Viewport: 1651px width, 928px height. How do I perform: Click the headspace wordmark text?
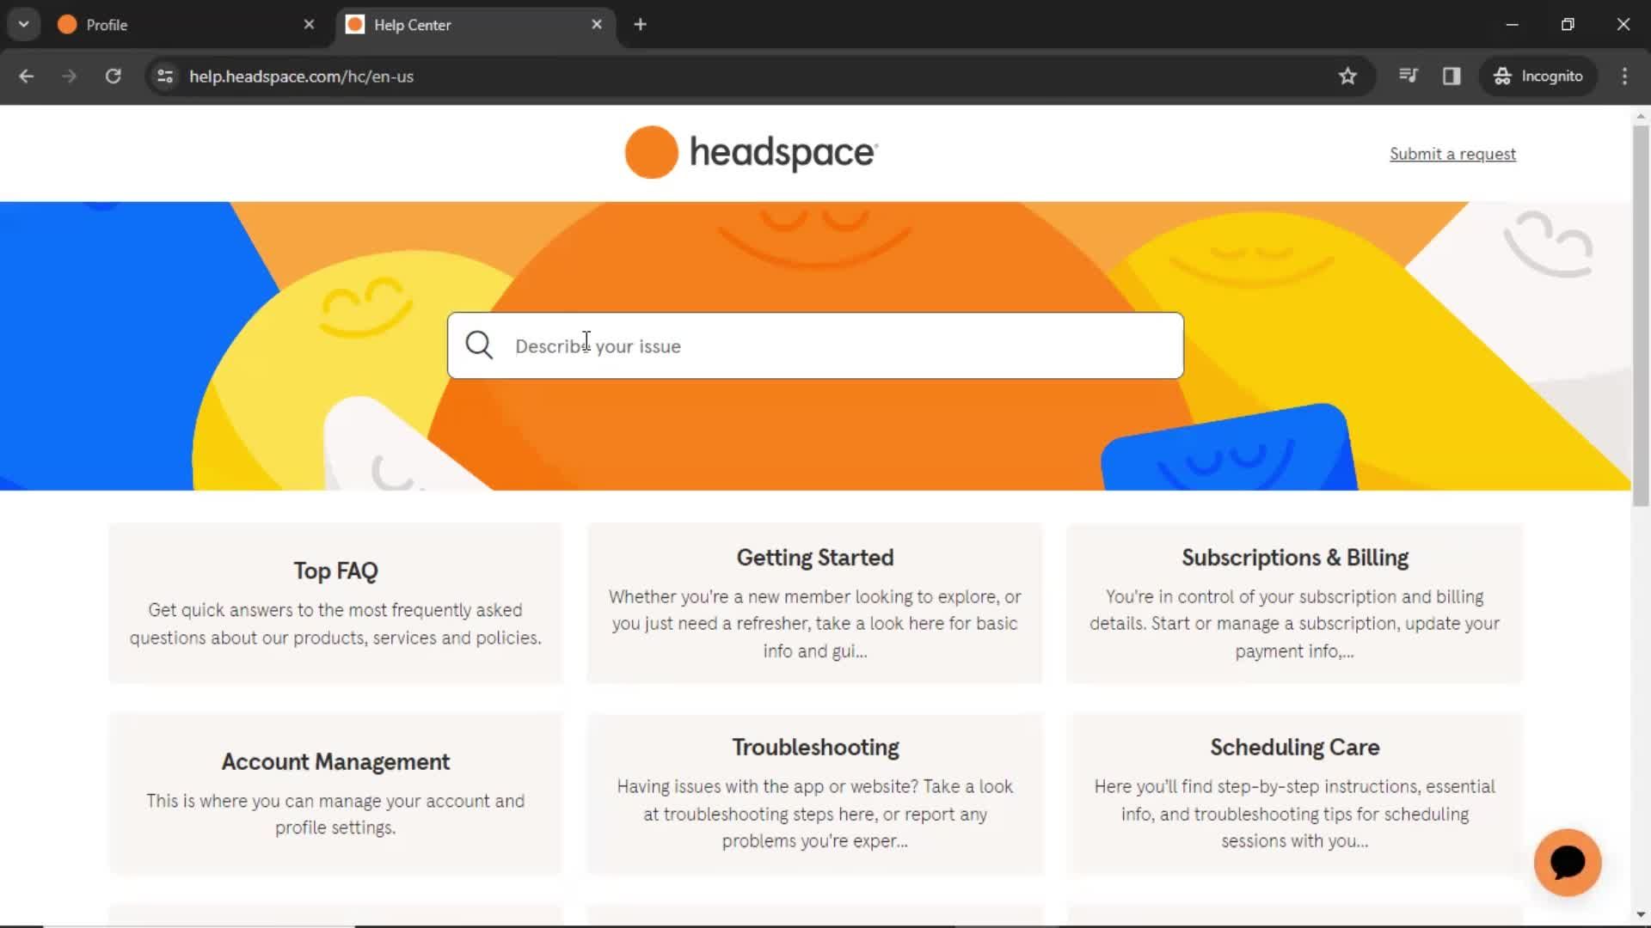point(783,153)
